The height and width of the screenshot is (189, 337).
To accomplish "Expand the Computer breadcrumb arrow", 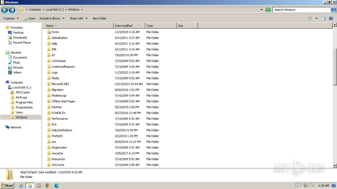I will 43,9.
